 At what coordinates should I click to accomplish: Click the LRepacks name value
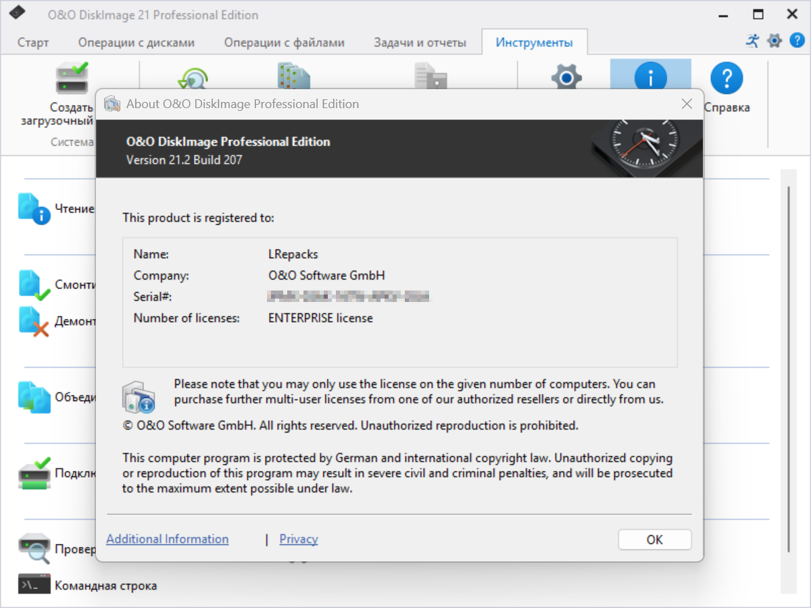tap(293, 255)
